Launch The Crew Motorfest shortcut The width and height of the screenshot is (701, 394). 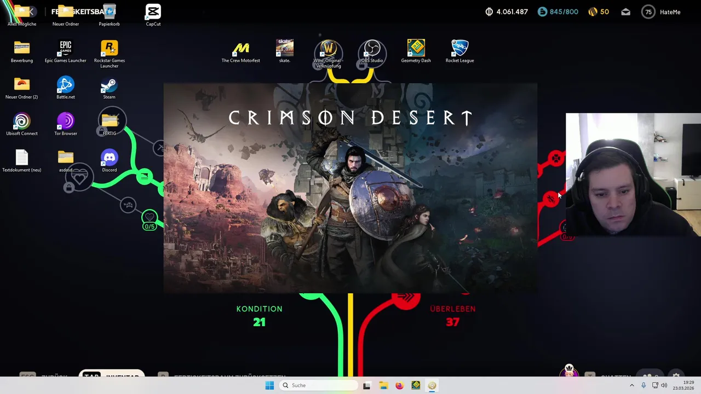tap(241, 52)
